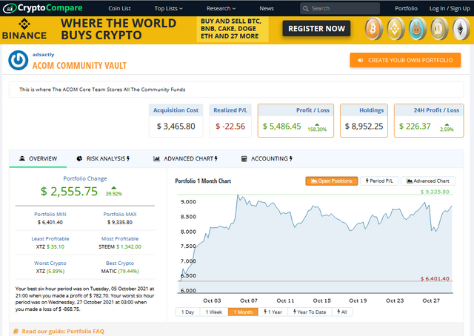Click the Risk Analysis pie icon

(79, 158)
